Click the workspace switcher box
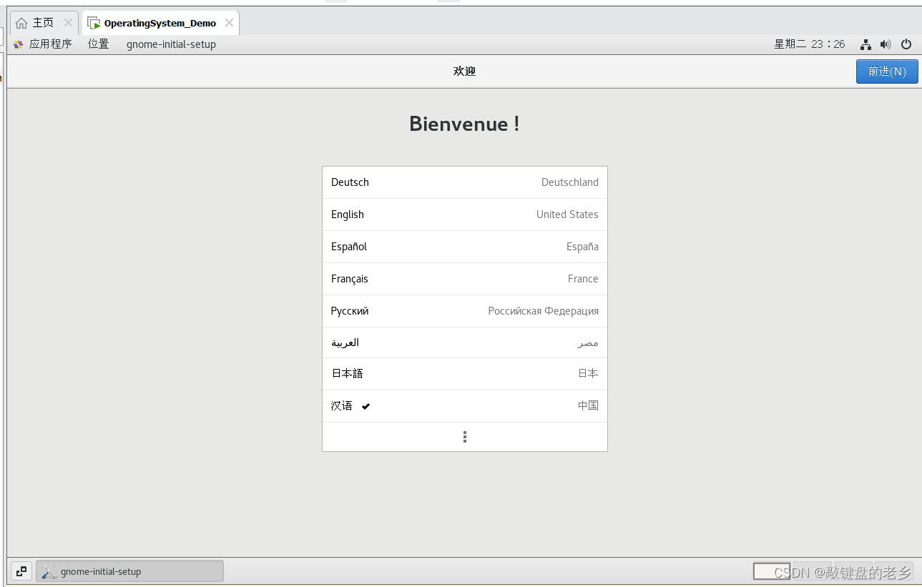Viewport: 922px width, 587px height. (772, 571)
